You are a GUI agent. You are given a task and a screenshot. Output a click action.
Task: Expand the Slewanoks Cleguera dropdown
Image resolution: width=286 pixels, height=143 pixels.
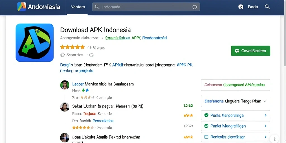(236, 101)
